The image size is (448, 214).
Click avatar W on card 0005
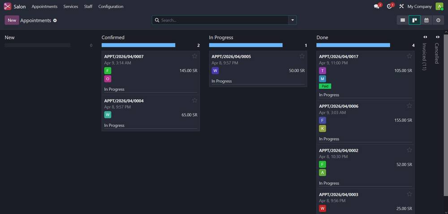click(x=215, y=71)
